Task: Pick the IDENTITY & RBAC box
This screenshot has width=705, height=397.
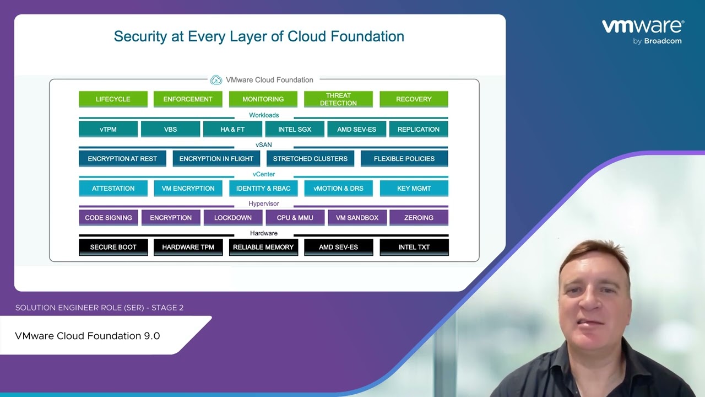Action: [263, 188]
